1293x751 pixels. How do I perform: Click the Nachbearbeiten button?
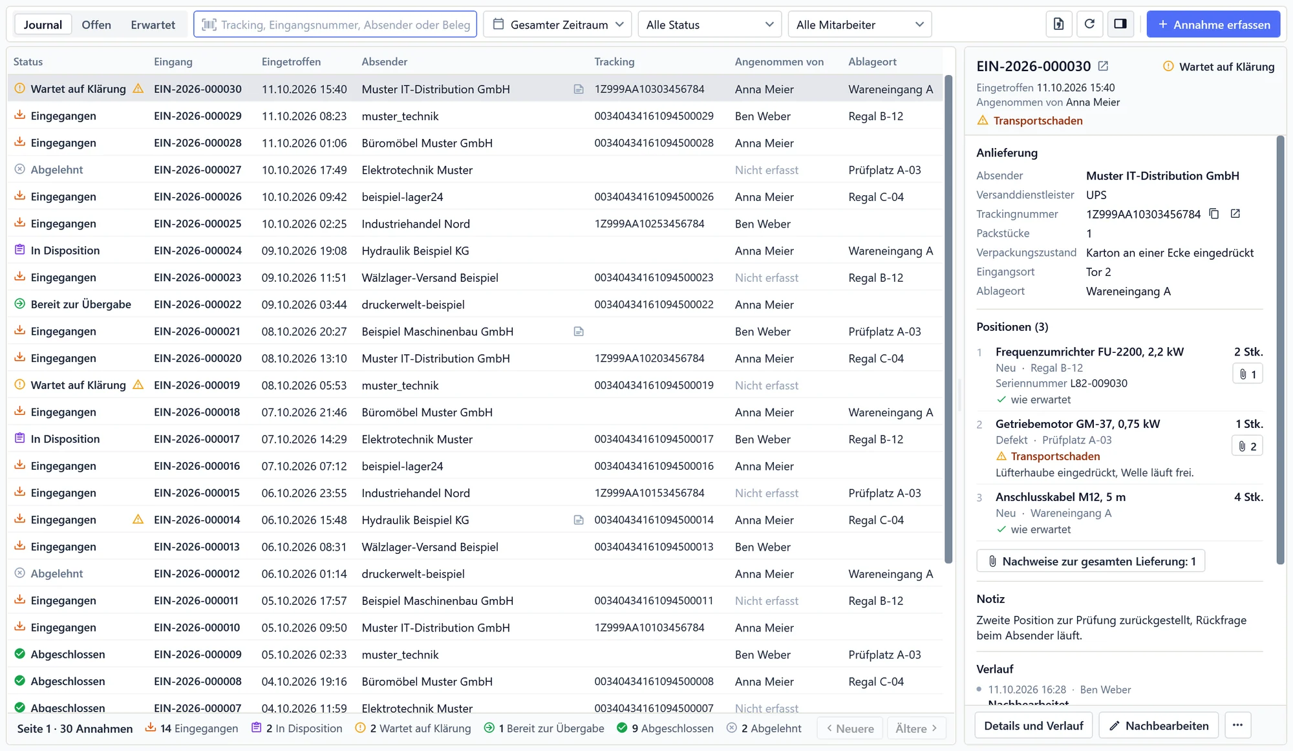1159,726
